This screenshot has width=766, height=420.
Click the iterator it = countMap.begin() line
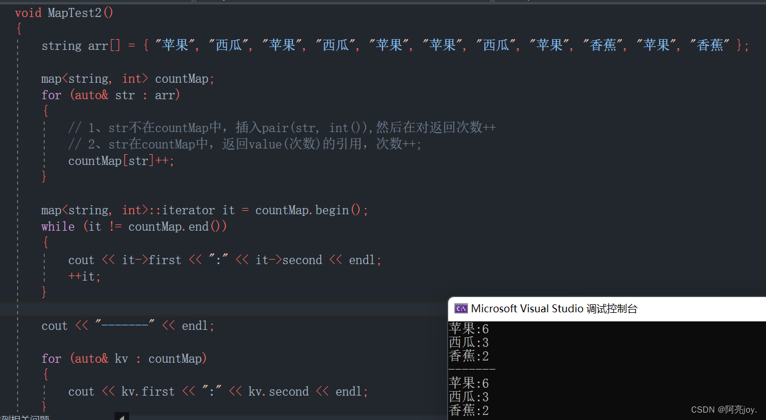205,210
